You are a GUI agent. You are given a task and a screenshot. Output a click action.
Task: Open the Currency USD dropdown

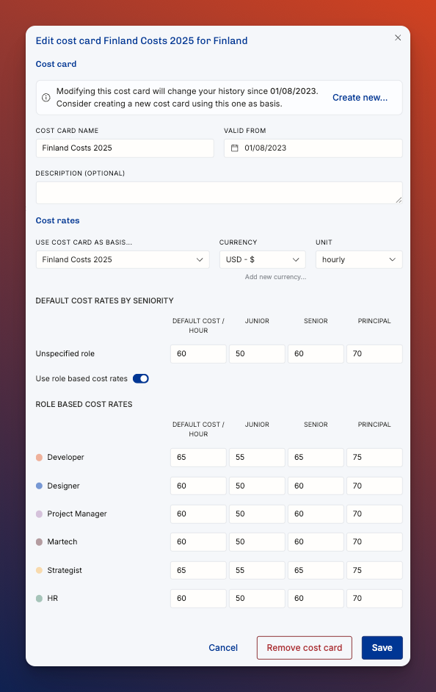pyautogui.click(x=263, y=259)
